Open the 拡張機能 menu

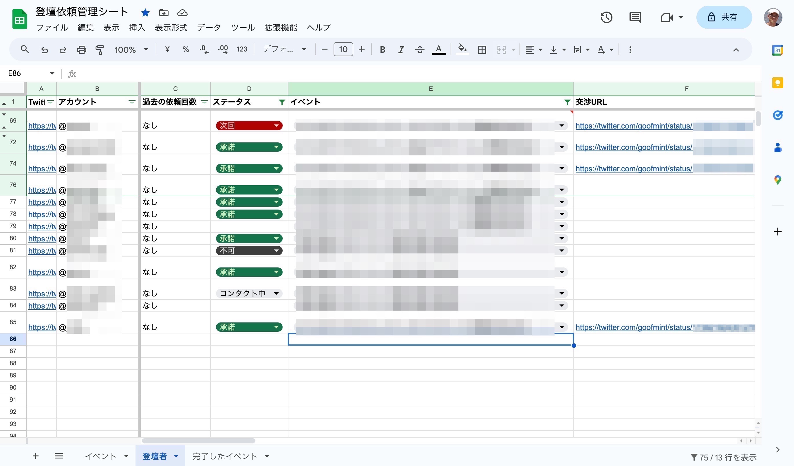point(281,28)
